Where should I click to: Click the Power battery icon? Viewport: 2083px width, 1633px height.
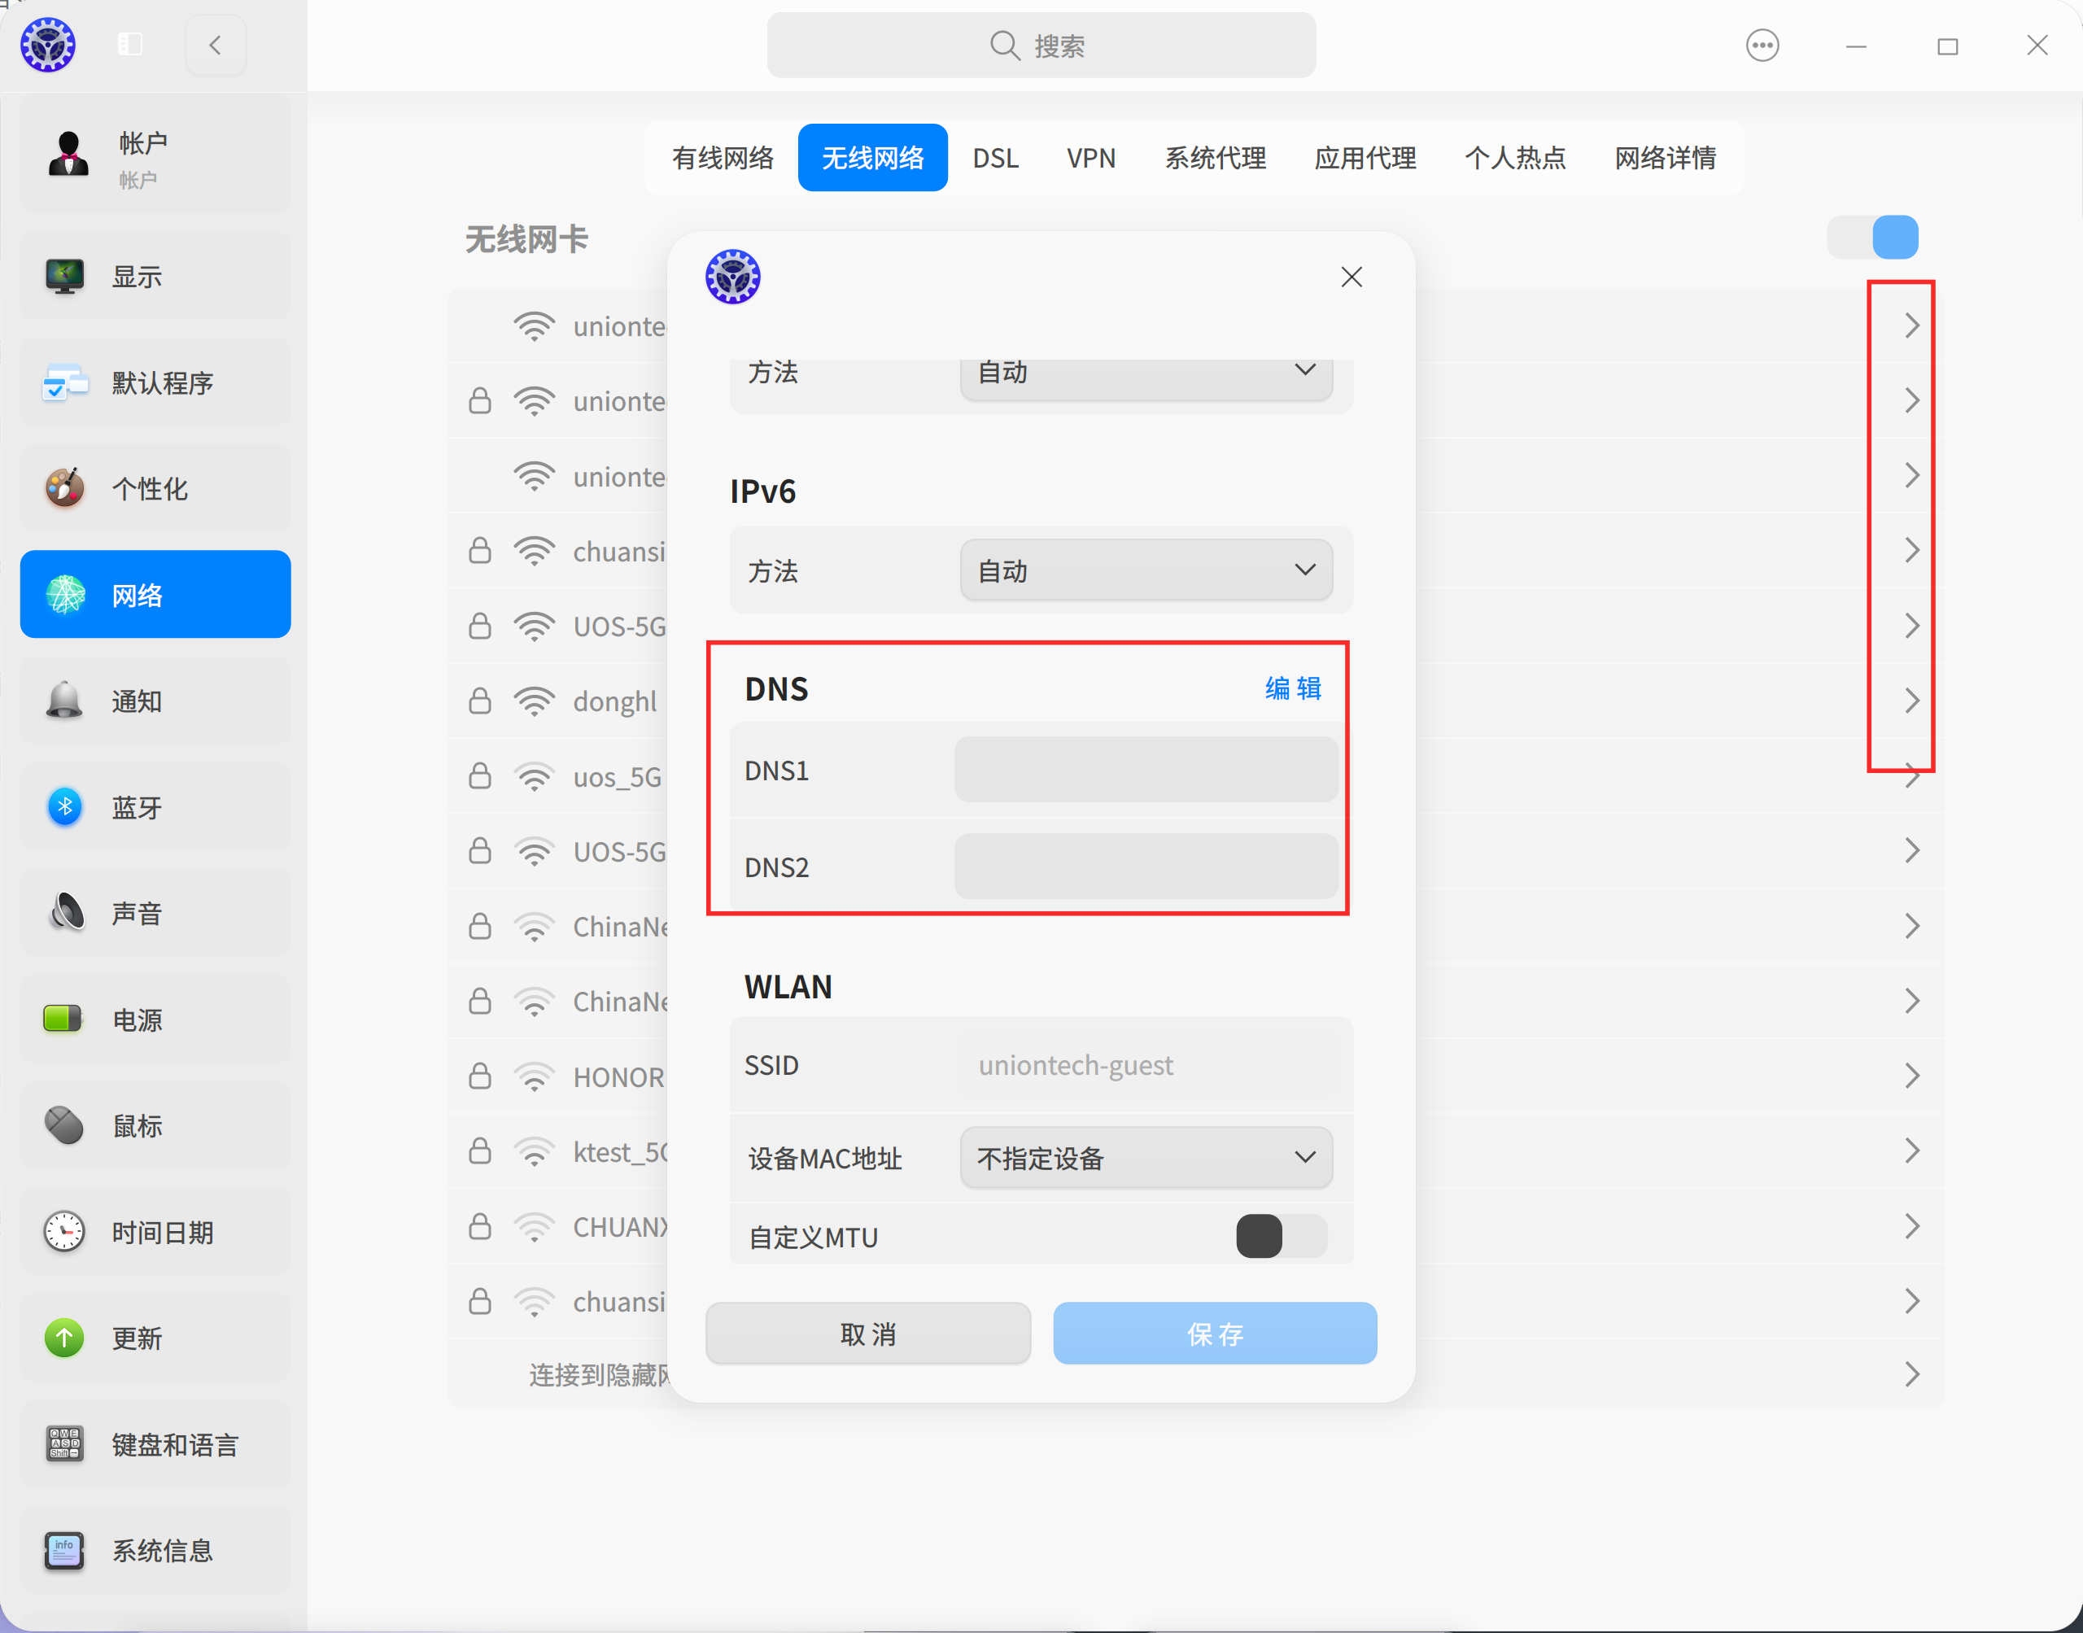coord(64,1020)
